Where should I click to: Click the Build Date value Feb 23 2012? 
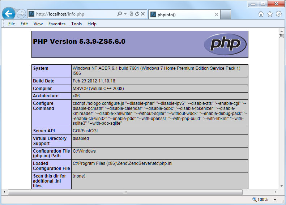pyautogui.click(x=94, y=81)
